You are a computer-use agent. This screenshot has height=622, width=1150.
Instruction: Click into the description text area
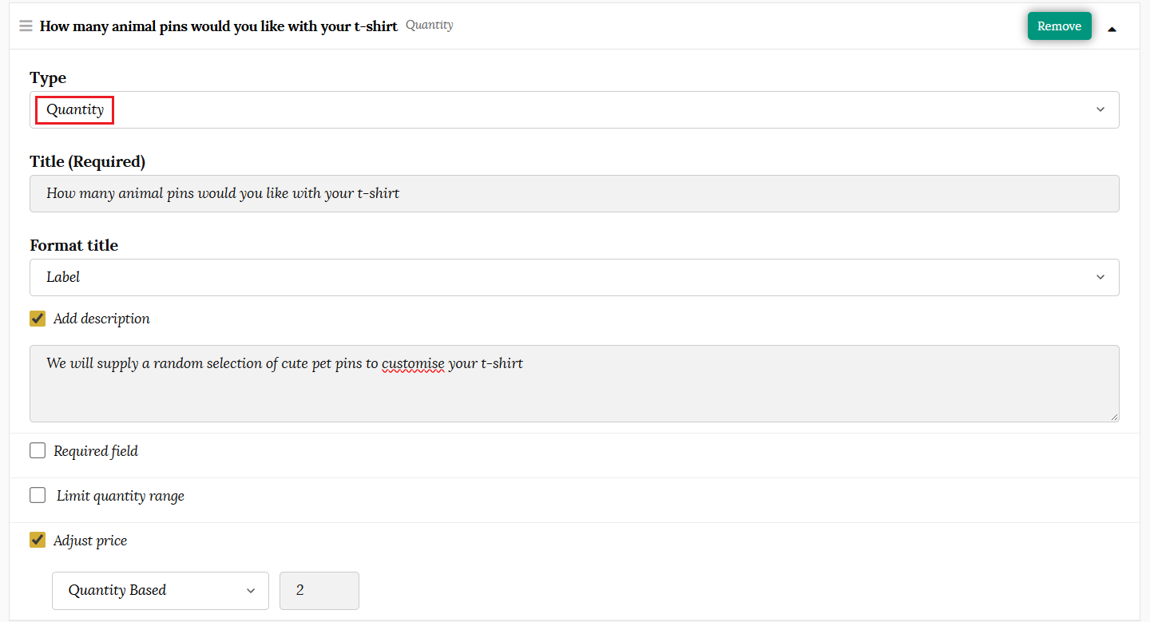(x=574, y=383)
